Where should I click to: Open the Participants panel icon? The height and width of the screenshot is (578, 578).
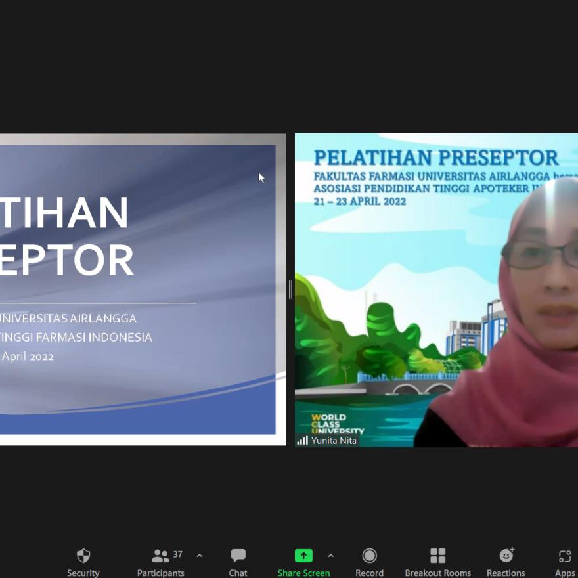[160, 556]
